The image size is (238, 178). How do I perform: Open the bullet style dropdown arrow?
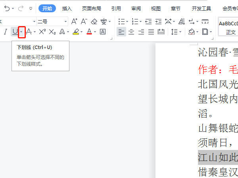pyautogui.click(x=127, y=21)
